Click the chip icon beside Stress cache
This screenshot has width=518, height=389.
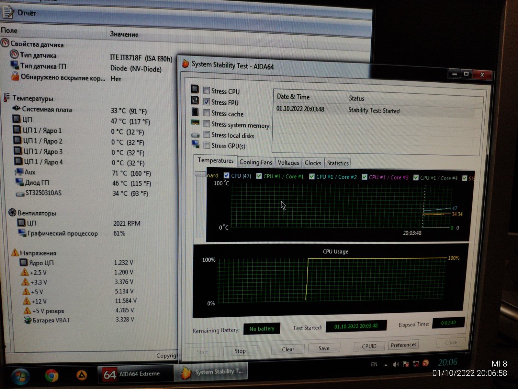195,112
